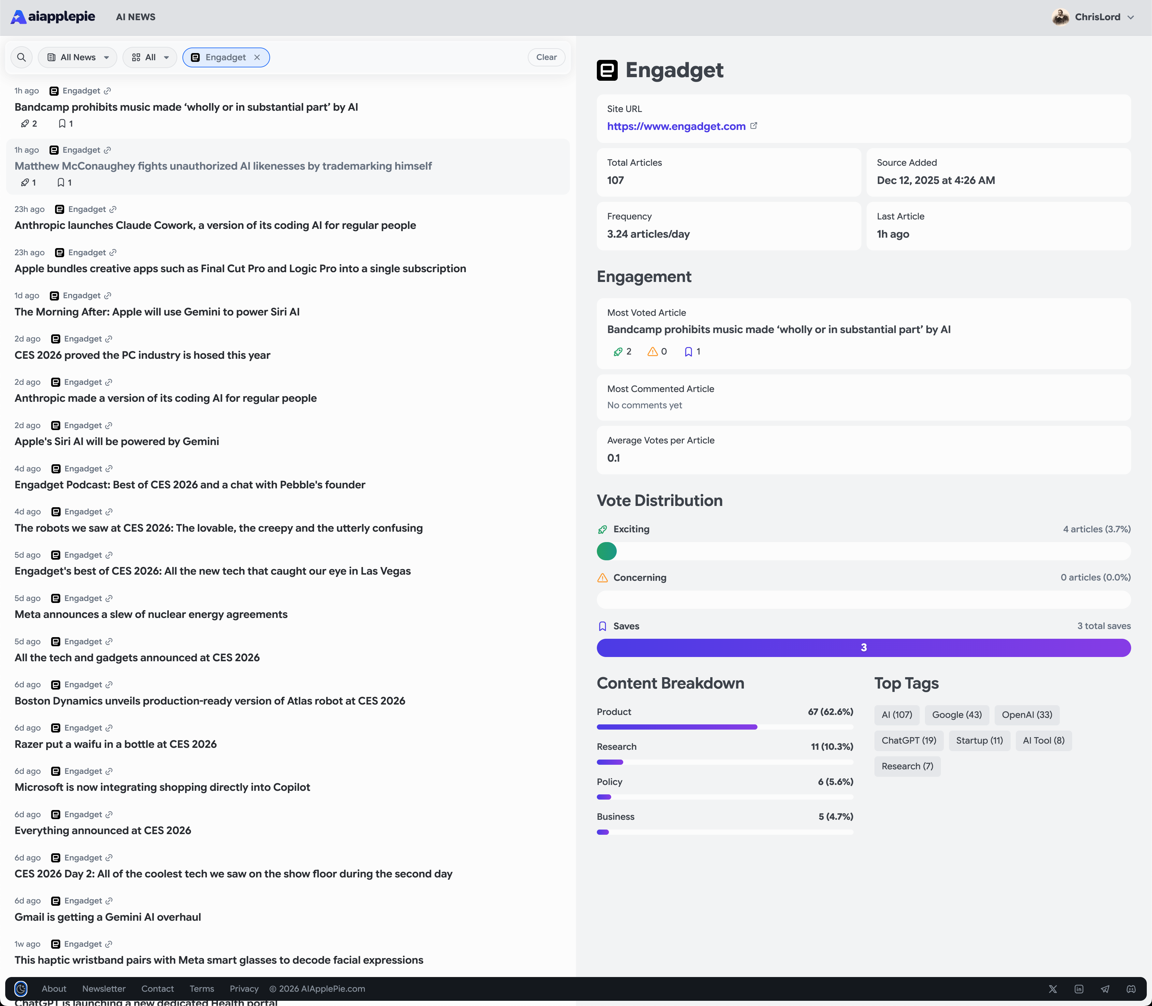The height and width of the screenshot is (1006, 1152).
Task: Open the All categories dropdown
Action: pos(150,57)
